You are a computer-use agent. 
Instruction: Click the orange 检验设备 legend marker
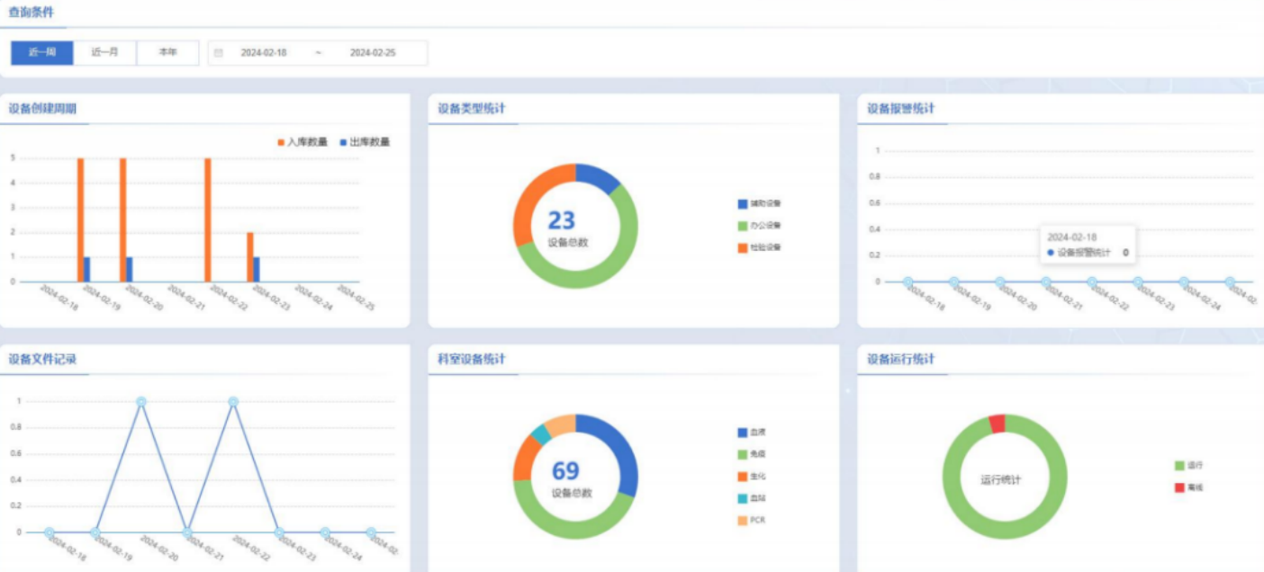pyautogui.click(x=743, y=247)
